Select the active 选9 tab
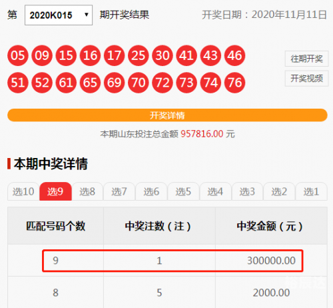Viewport: 333px width, 308px height. (x=55, y=191)
